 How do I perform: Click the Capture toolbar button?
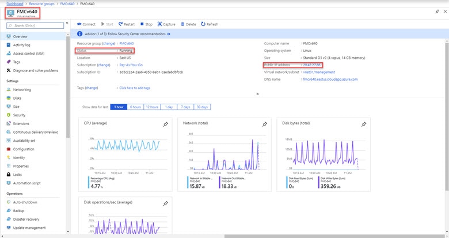click(x=166, y=24)
